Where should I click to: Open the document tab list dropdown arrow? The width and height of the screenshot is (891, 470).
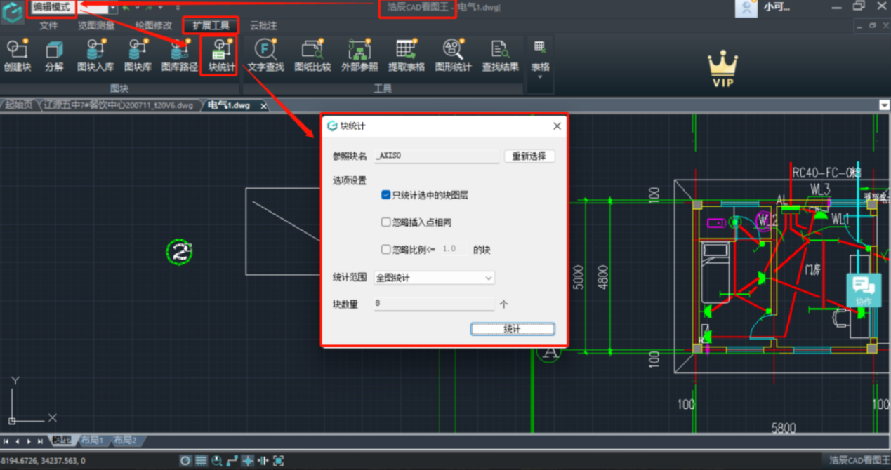[x=884, y=105]
